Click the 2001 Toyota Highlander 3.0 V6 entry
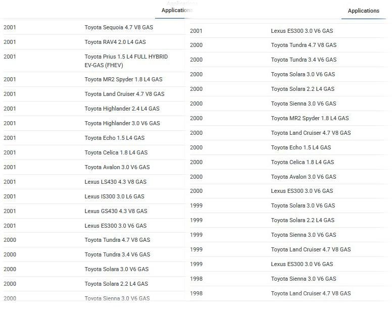Image resolution: width=392 pixels, height=314 pixels. coord(94,123)
